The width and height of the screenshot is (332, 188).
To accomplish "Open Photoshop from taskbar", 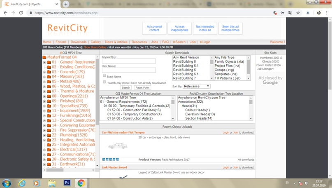I will [67, 183].
